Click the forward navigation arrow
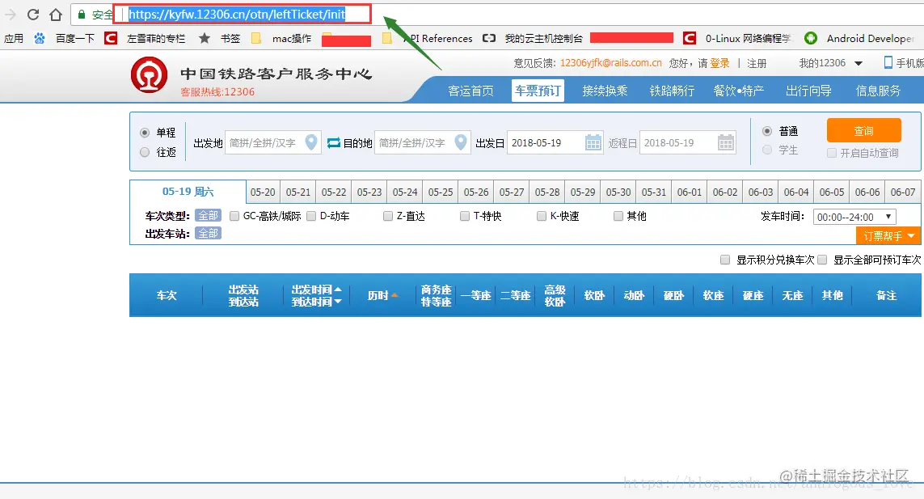The image size is (924, 499). pyautogui.click(x=10, y=15)
